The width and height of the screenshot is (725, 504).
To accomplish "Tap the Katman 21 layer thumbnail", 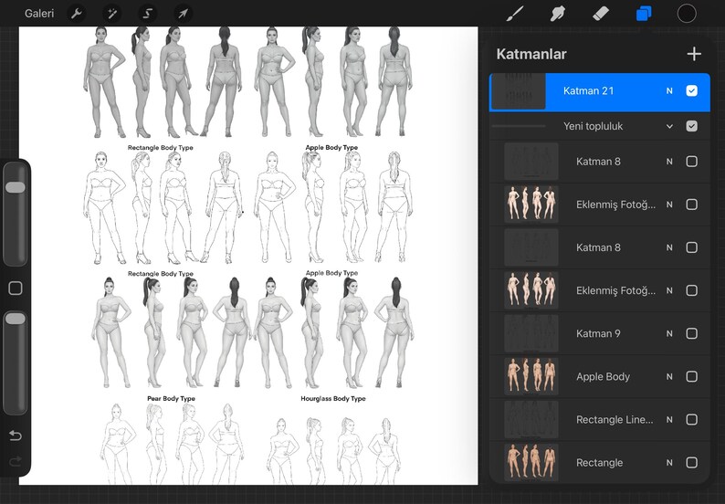I will 519,91.
